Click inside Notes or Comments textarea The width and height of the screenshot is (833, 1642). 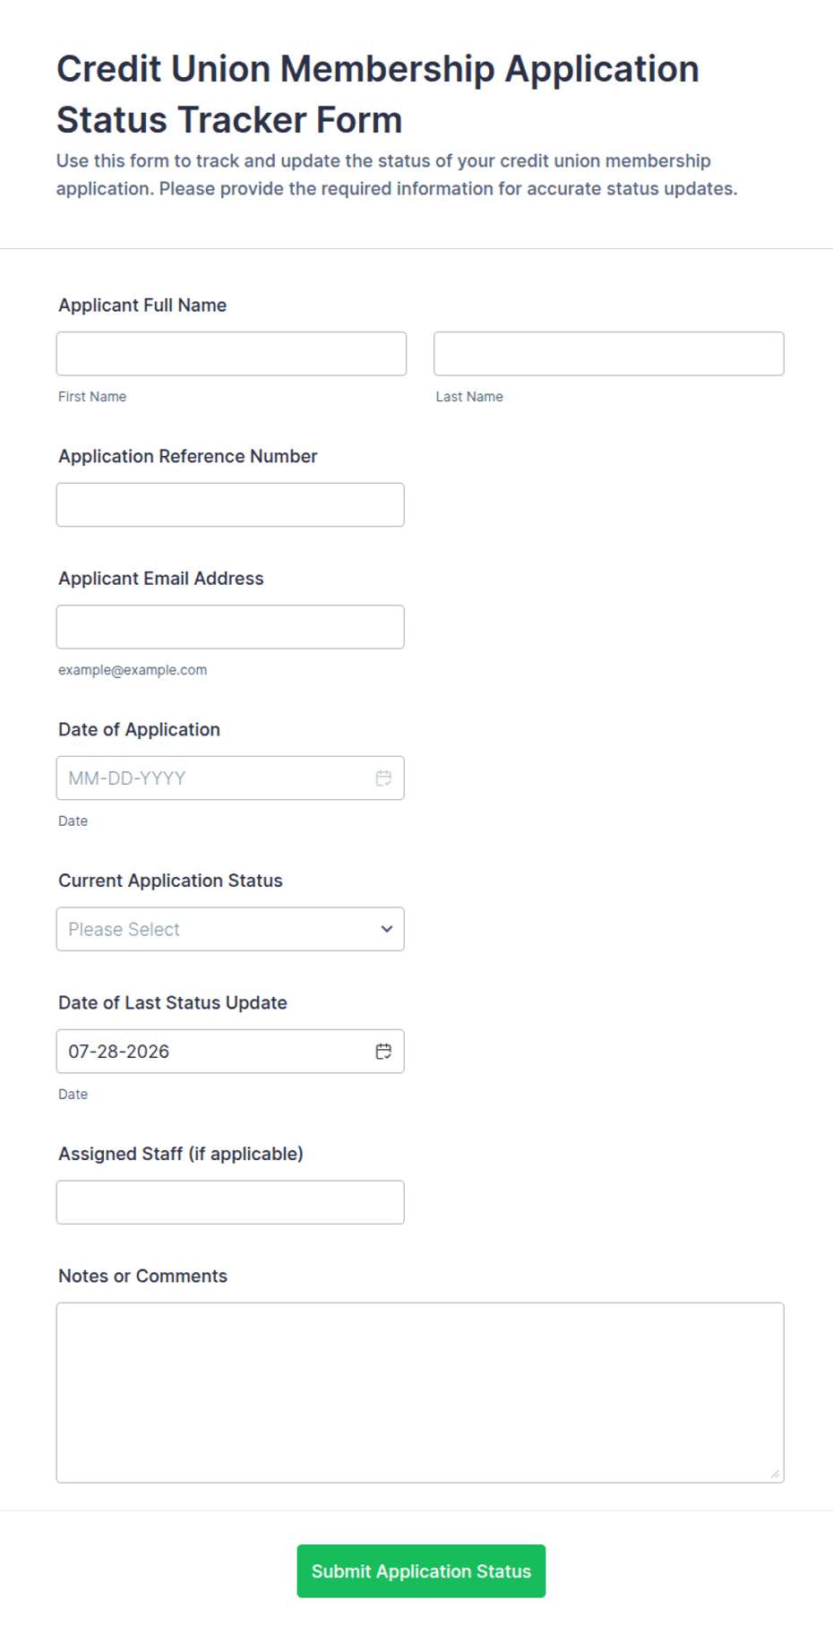420,1393
